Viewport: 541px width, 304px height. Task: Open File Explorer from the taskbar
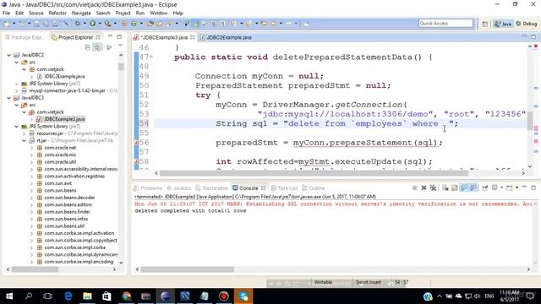coord(87,296)
